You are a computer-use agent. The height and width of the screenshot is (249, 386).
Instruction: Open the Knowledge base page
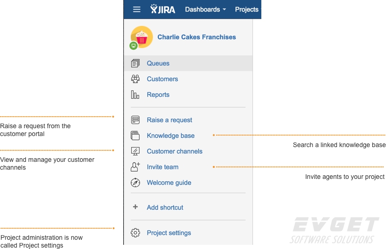point(170,136)
